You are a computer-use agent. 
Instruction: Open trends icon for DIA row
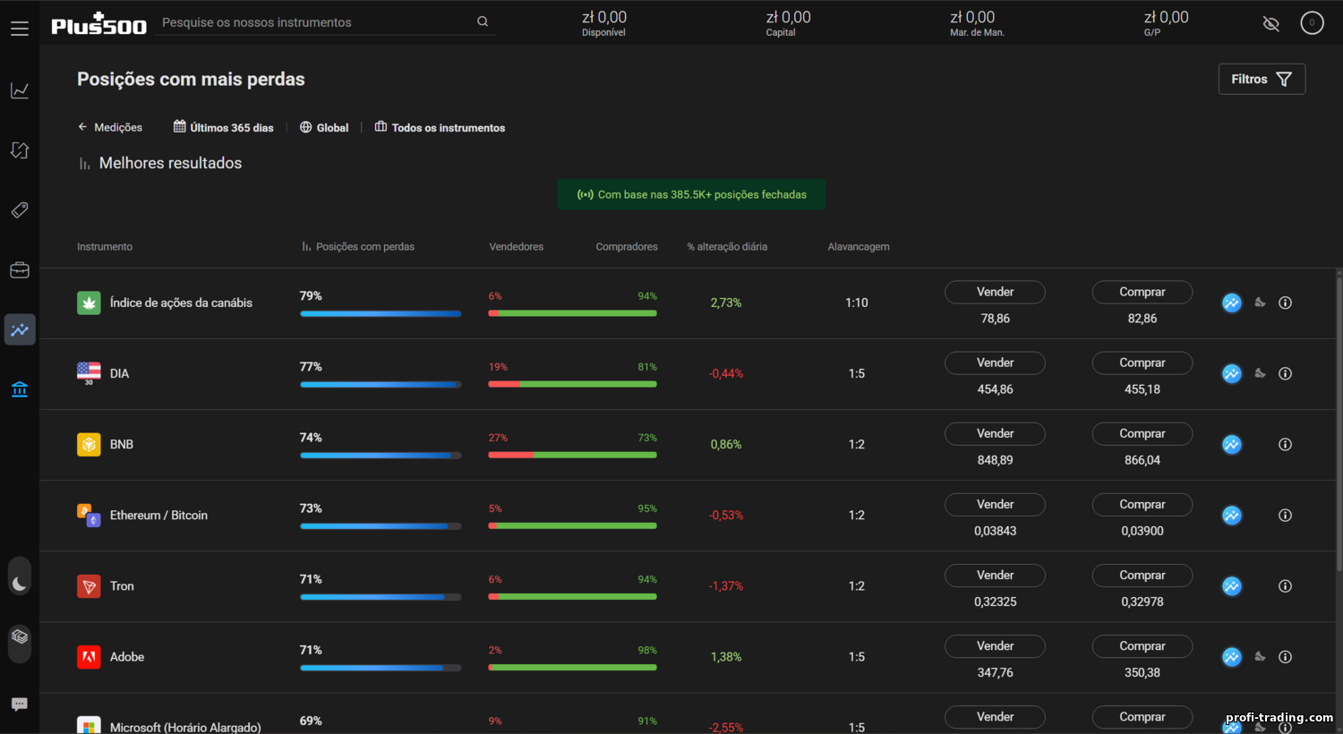point(1232,374)
